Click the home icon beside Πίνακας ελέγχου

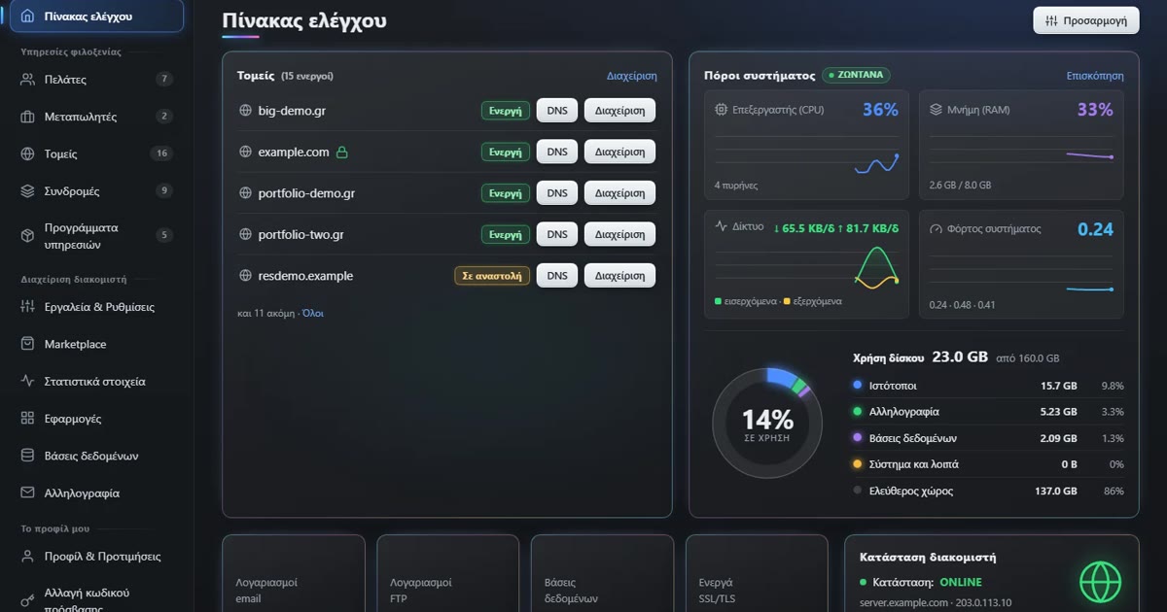pyautogui.click(x=27, y=17)
